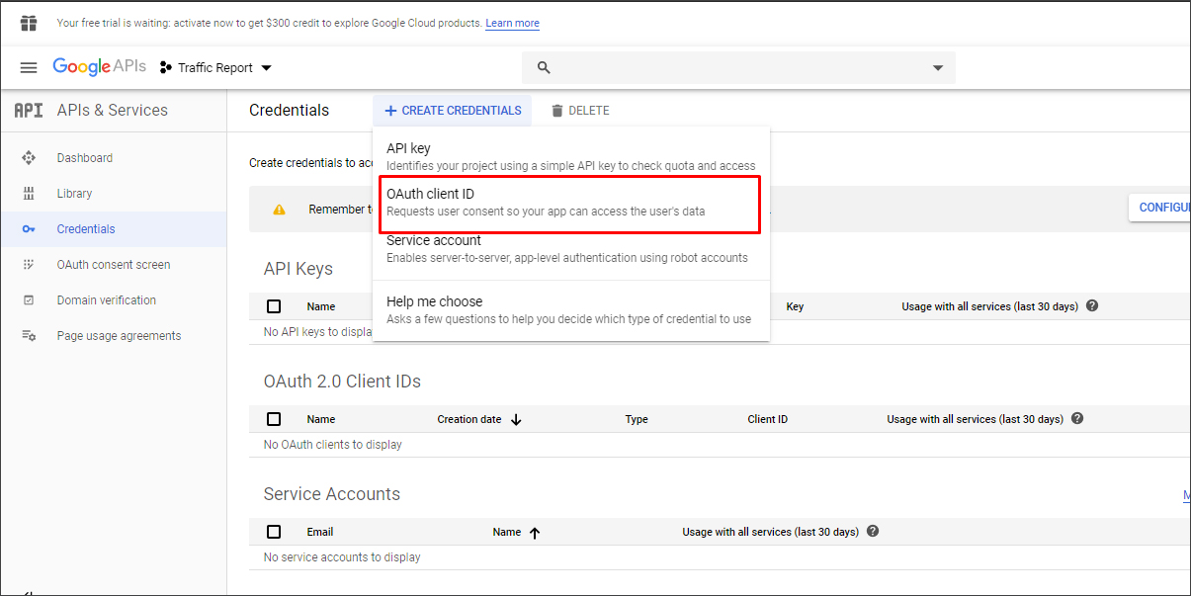Screen dimensions: 1191x596
Task: Click the Key column header
Action: [x=795, y=306]
